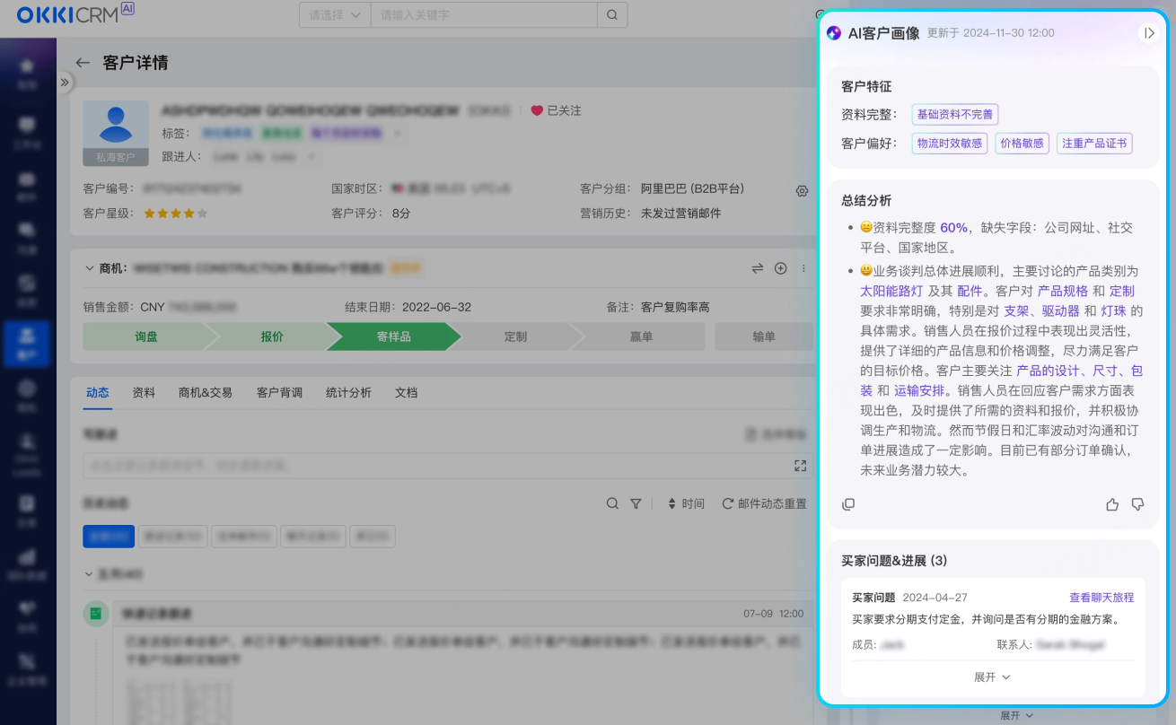Toggle the 已关注 heart follow status
This screenshot has width=1176, height=725.
pos(538,110)
